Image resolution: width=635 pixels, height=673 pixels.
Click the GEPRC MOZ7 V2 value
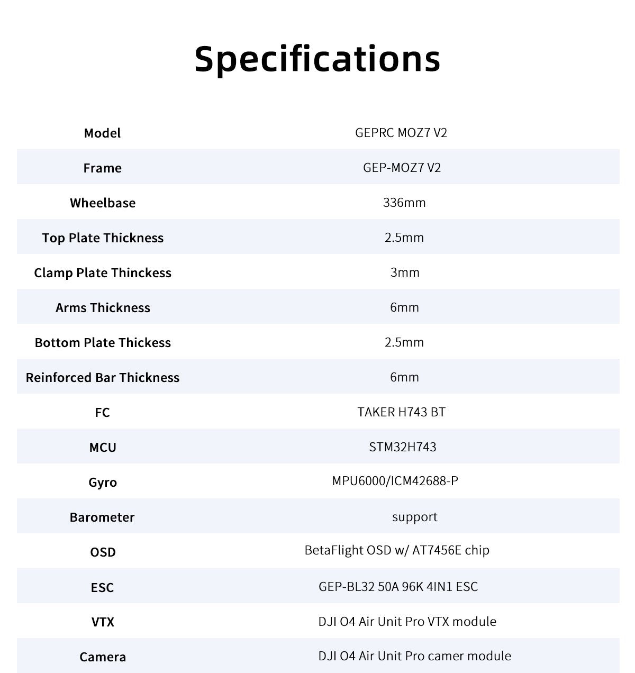coord(401,132)
